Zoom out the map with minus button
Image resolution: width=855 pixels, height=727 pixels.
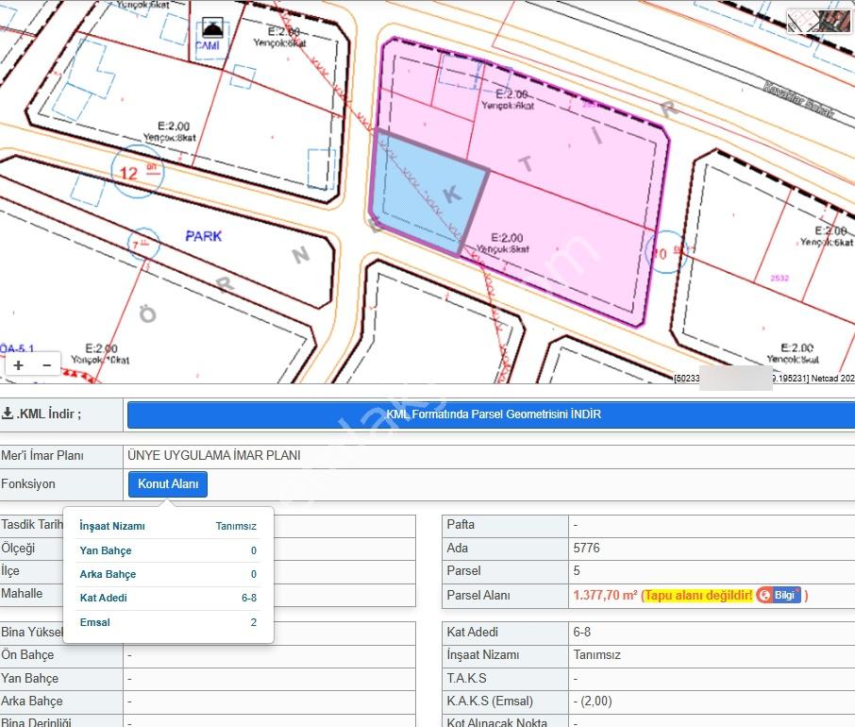click(47, 364)
